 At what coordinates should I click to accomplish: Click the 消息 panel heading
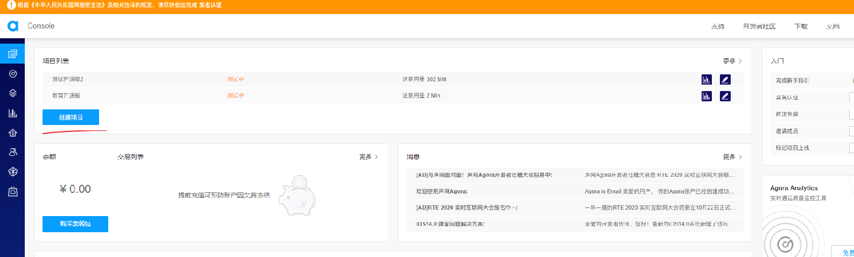[413, 157]
